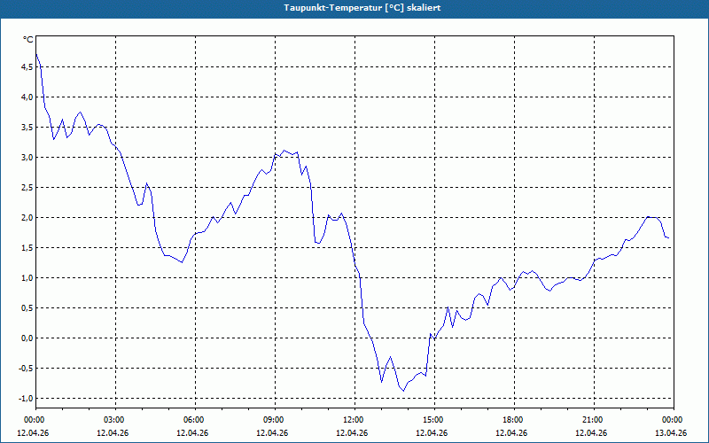Click the 1,5 y-axis label
Screen dimensions: 709x443
point(27,248)
